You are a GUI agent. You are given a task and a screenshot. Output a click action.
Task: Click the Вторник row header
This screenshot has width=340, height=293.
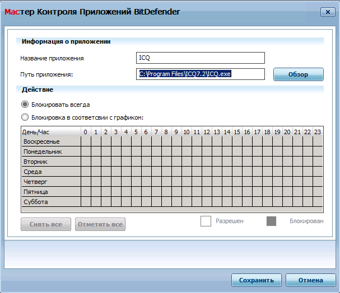click(x=52, y=162)
